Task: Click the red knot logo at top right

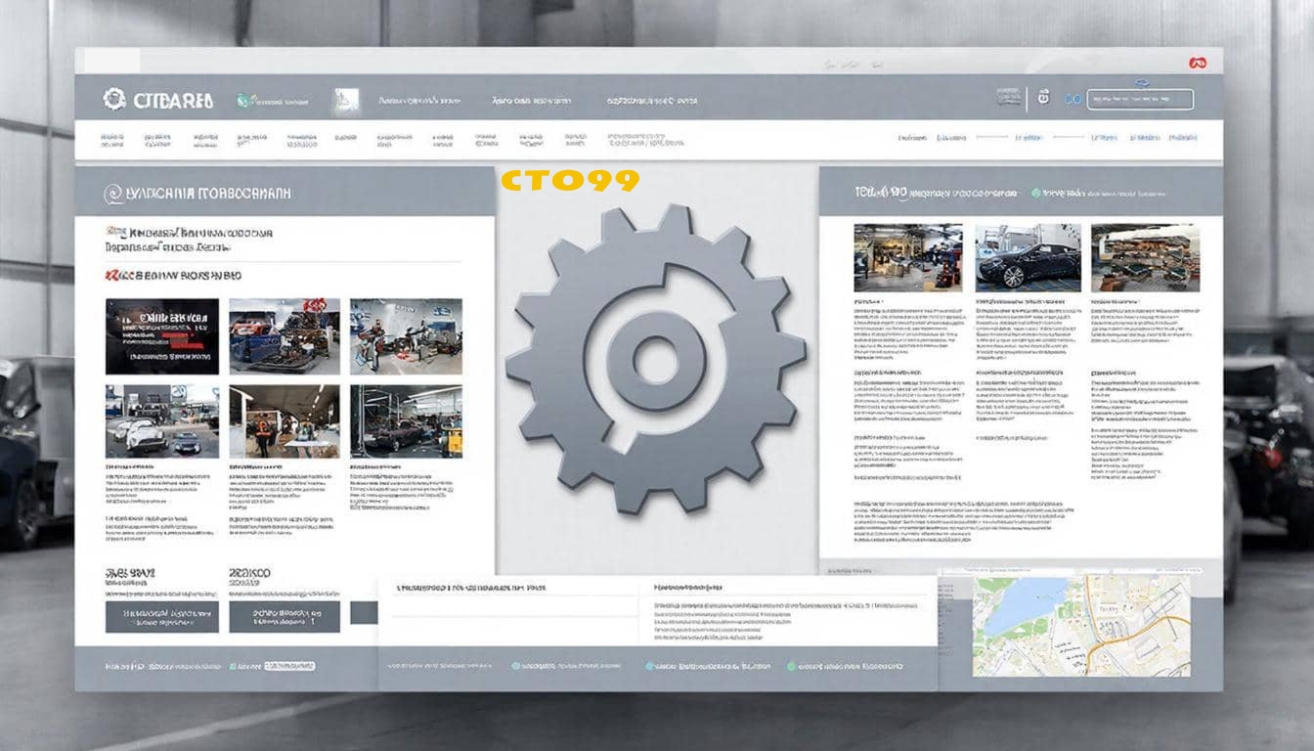Action: (1199, 62)
